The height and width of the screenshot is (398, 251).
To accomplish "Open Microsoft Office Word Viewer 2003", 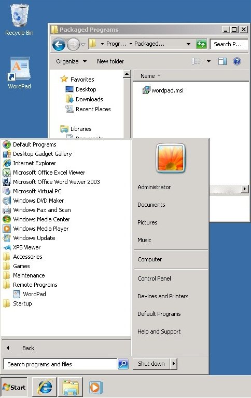I will 51,182.
